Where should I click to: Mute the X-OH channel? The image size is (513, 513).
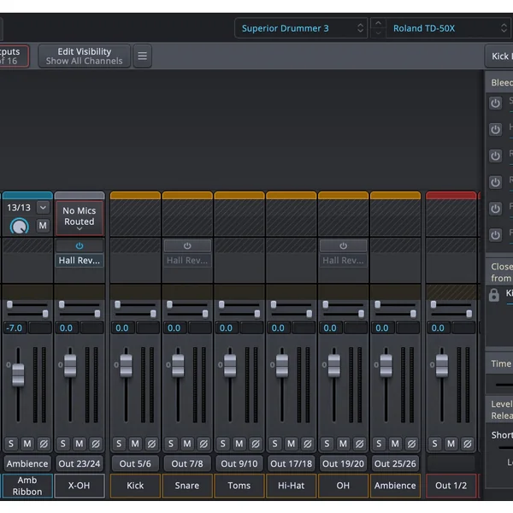[x=80, y=444]
